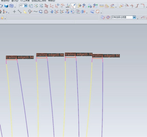Expand dropdown after cylinder arrow icon

pyautogui.click(x=87, y=13)
